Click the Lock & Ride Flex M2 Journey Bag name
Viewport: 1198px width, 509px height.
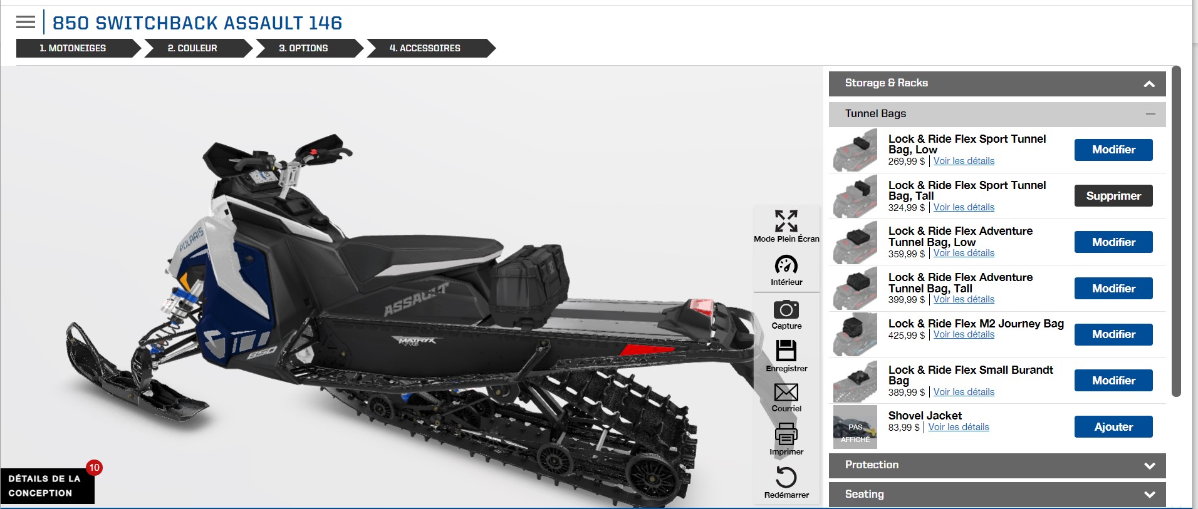point(976,324)
